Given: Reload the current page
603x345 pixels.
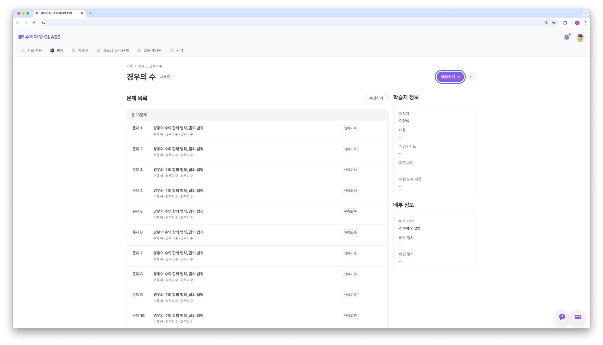Looking at the screenshot, I should (34, 23).
